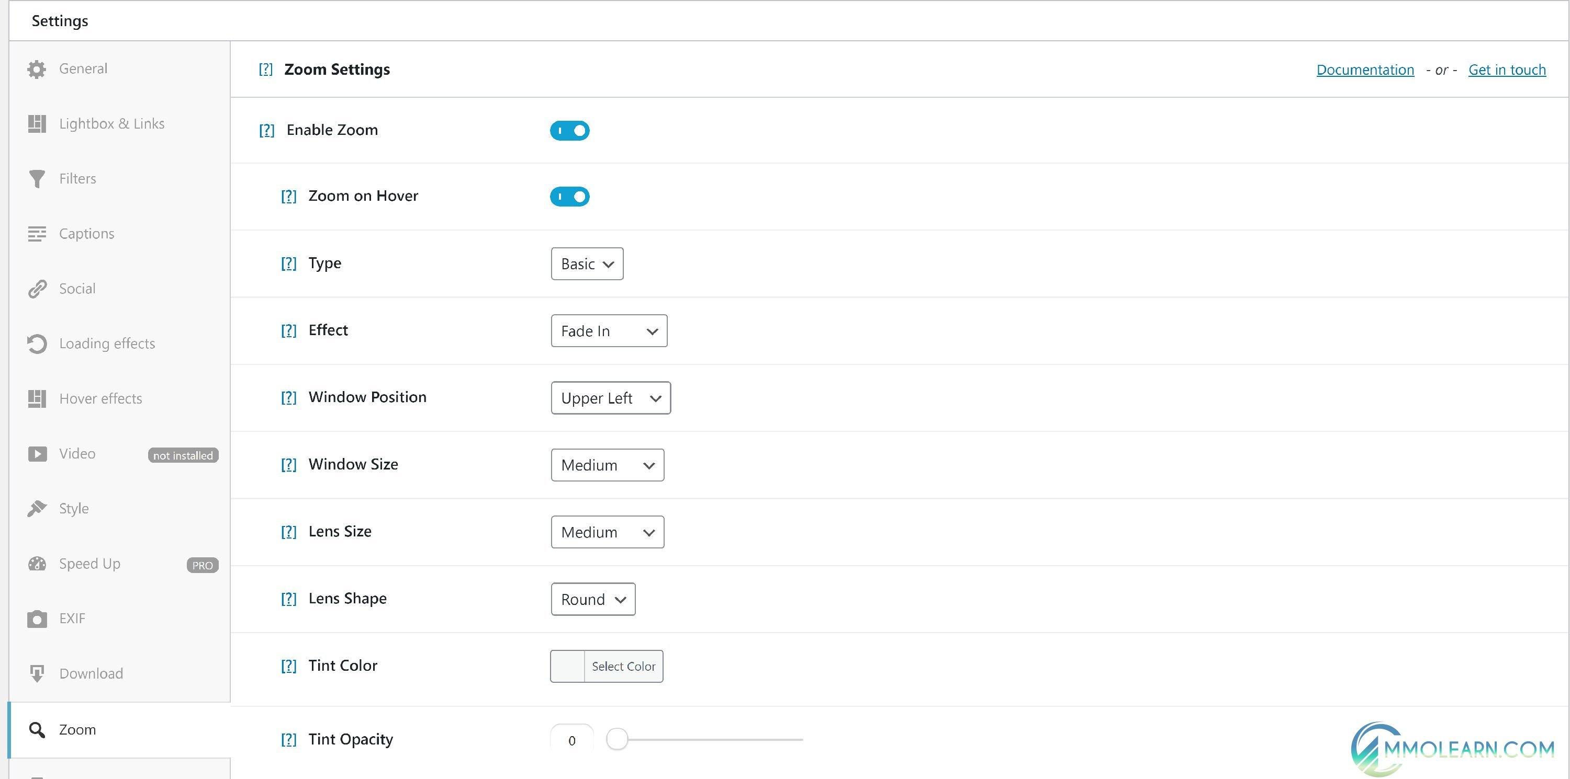Open the Lens Shape dropdown set to Round

pyautogui.click(x=593, y=599)
